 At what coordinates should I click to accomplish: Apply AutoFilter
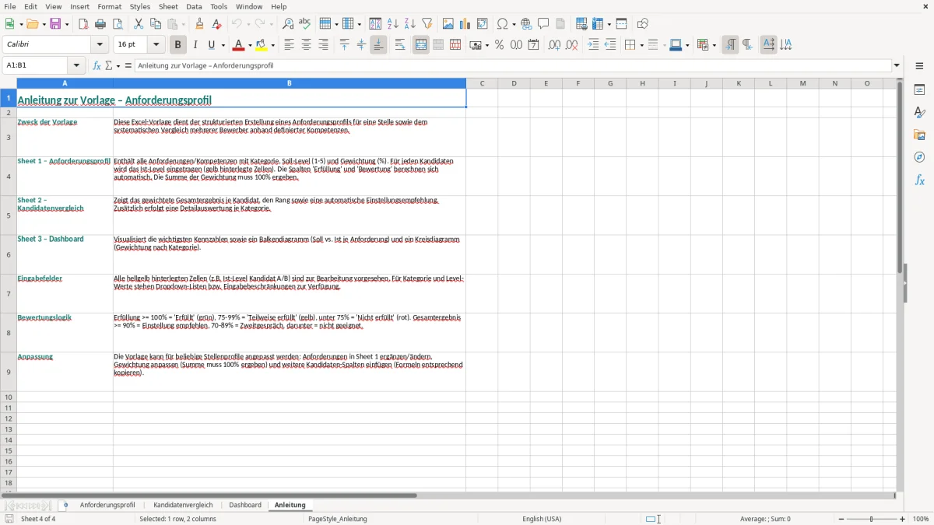(427, 24)
